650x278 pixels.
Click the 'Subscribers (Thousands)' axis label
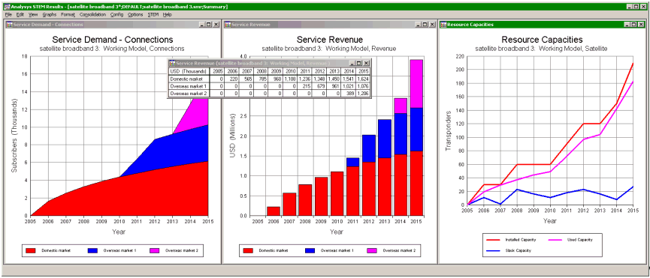[x=14, y=136]
